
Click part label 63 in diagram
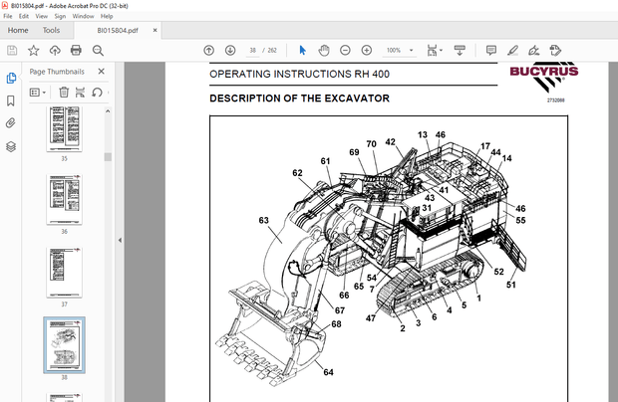point(264,220)
